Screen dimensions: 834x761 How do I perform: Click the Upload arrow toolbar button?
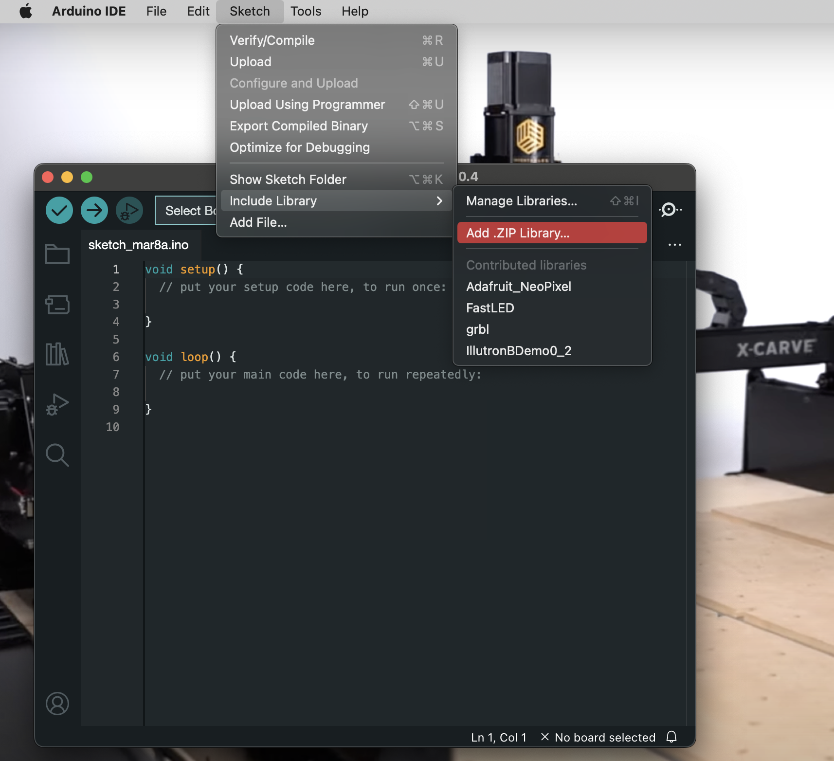pyautogui.click(x=94, y=210)
